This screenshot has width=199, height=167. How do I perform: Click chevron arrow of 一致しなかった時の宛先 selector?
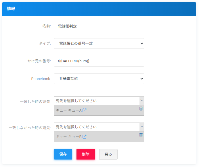(141, 127)
